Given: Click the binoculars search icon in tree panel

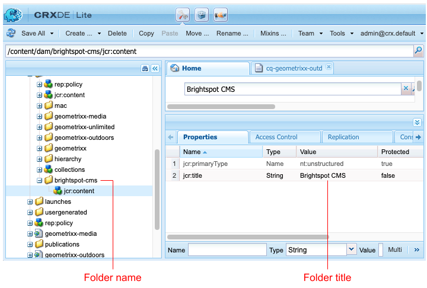Looking at the screenshot, I should [145, 68].
